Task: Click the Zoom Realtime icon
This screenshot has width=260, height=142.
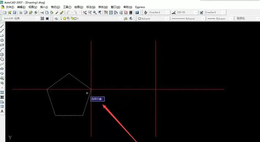Action: point(90,12)
